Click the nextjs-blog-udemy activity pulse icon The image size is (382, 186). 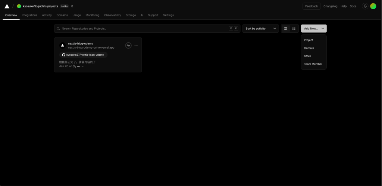tap(128, 46)
